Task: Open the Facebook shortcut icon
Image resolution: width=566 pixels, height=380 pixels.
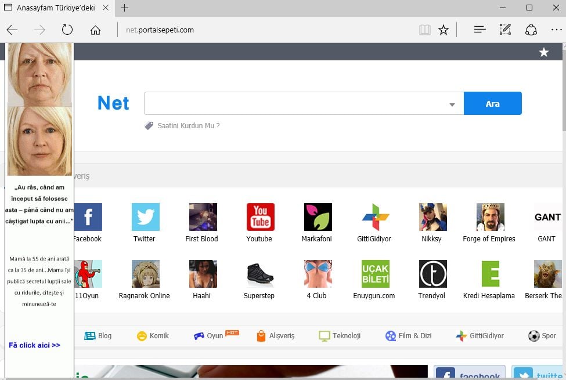Action: [88, 217]
